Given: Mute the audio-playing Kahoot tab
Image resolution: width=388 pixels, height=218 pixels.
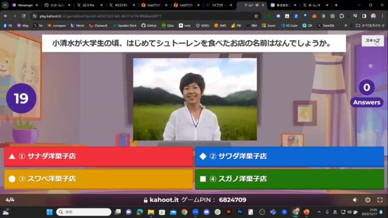Looking at the screenshot, I should click(x=257, y=5).
